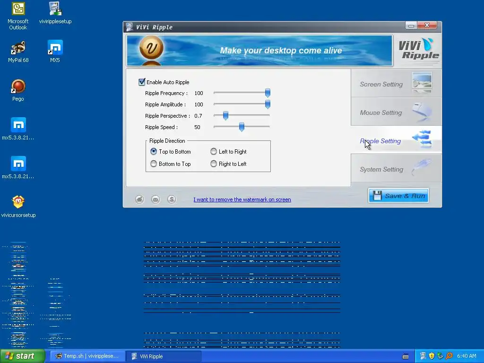Switch to ViVi Ripple taskbar button
The width and height of the screenshot is (484, 363).
tap(164, 356)
